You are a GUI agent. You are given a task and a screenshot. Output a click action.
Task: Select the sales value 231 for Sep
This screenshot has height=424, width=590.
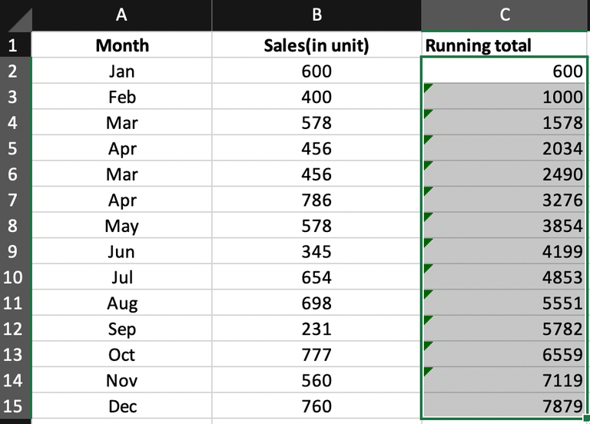pyautogui.click(x=317, y=329)
